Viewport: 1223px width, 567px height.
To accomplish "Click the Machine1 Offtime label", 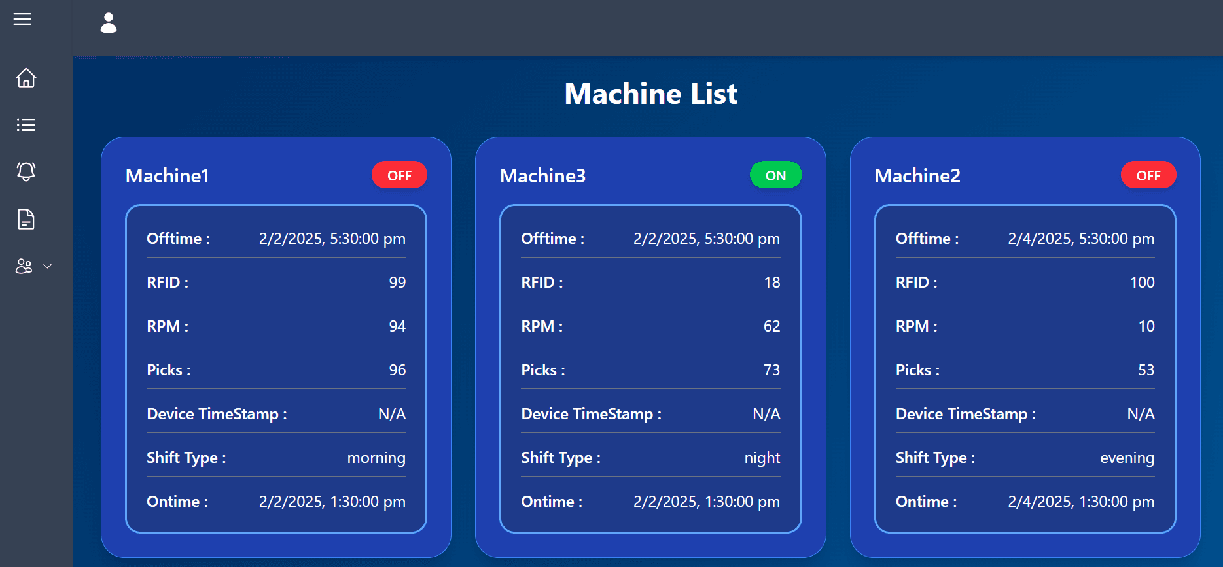I will coord(179,239).
